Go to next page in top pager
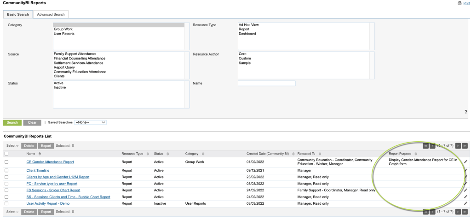The height and width of the screenshot is (219, 471). point(458,146)
